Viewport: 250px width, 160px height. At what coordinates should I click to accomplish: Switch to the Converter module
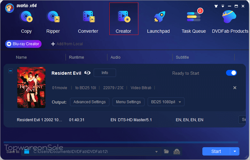point(88,22)
